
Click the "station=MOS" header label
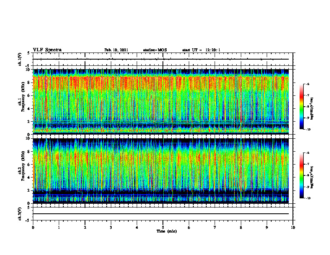coord(155,50)
